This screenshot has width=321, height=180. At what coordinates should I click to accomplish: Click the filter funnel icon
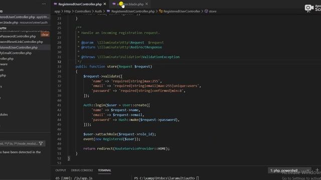[x=41, y=143]
